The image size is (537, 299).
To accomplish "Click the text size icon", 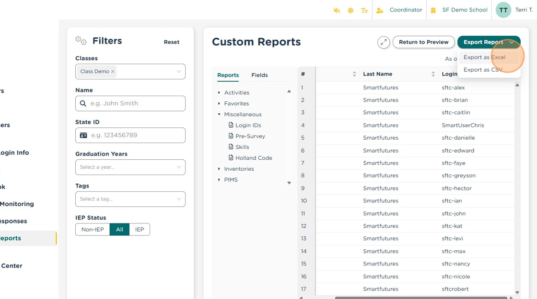I will [364, 11].
